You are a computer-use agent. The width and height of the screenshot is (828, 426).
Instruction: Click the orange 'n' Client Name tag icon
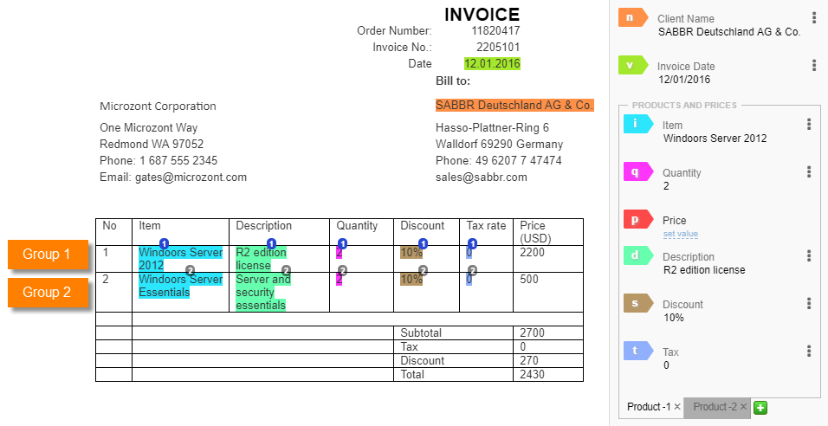tap(632, 17)
